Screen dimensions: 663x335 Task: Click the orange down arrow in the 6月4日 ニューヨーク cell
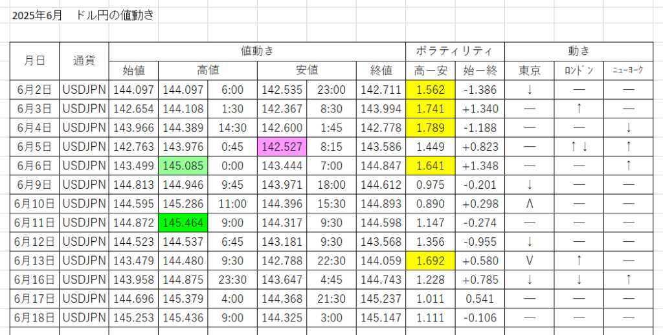628,128
